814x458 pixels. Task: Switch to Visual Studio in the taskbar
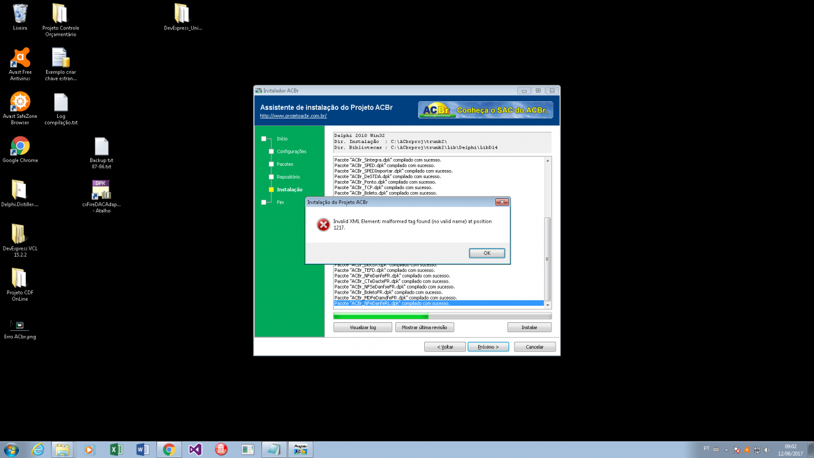[x=195, y=449]
